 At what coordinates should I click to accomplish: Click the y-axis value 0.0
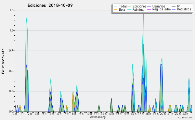click(11, 112)
